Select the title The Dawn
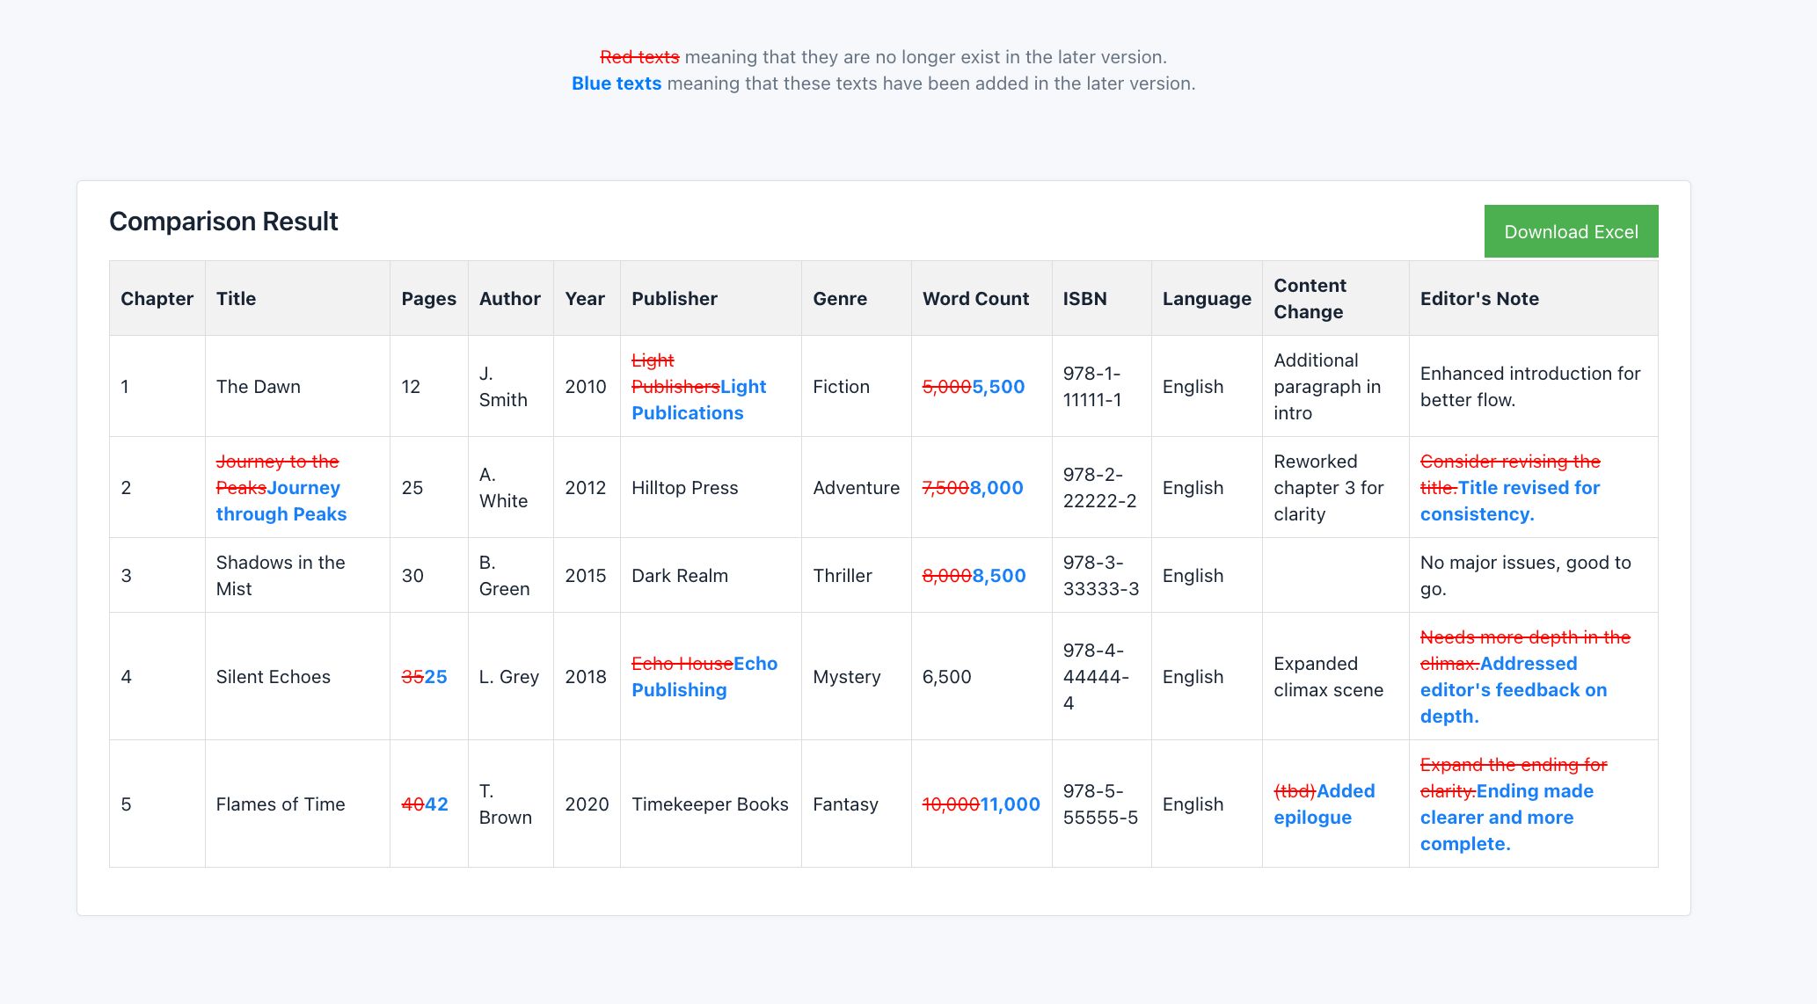 coord(258,386)
